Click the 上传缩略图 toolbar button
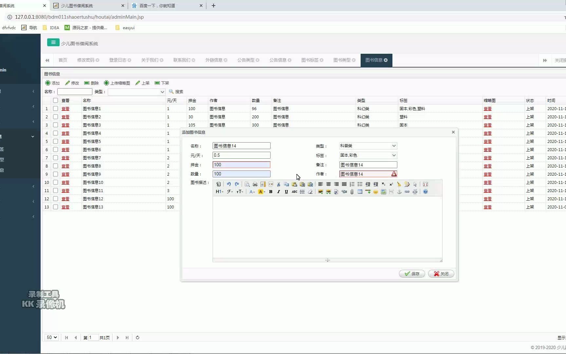The width and height of the screenshot is (566, 354). pos(117,83)
